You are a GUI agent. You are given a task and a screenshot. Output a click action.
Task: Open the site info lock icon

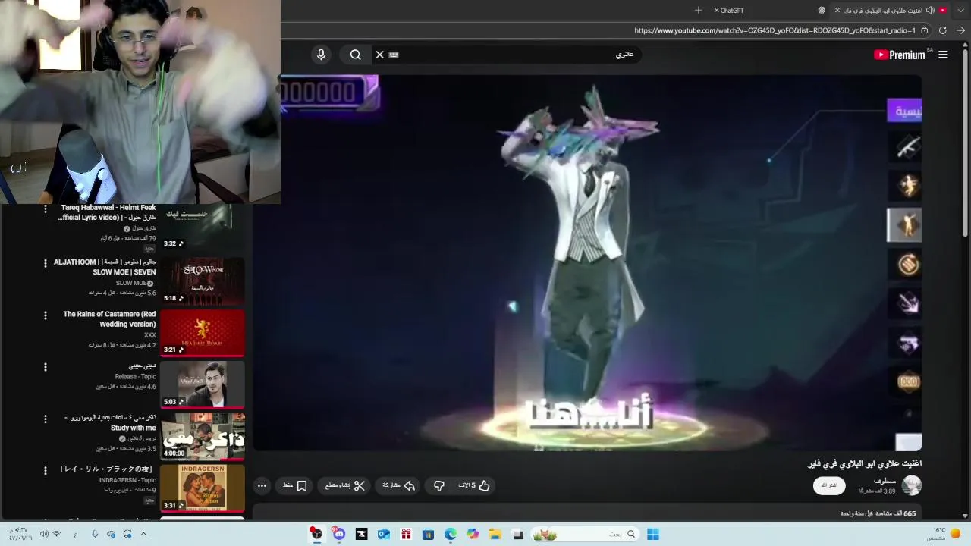tap(924, 30)
